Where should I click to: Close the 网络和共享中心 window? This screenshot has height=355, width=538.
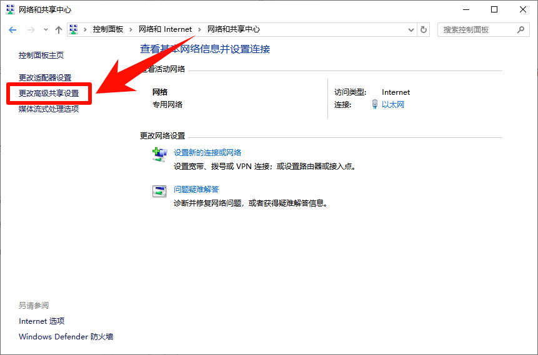[x=523, y=9]
